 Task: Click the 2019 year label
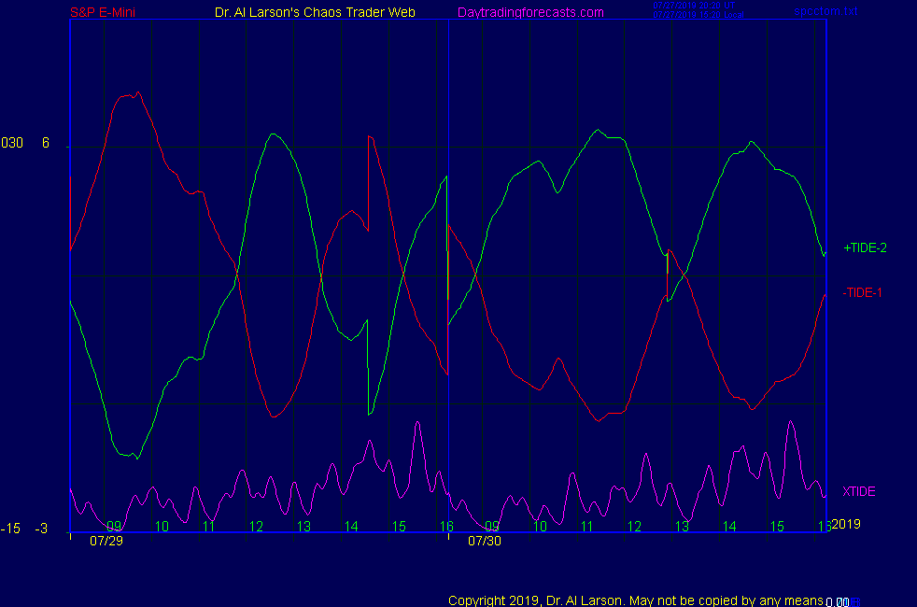(x=846, y=524)
